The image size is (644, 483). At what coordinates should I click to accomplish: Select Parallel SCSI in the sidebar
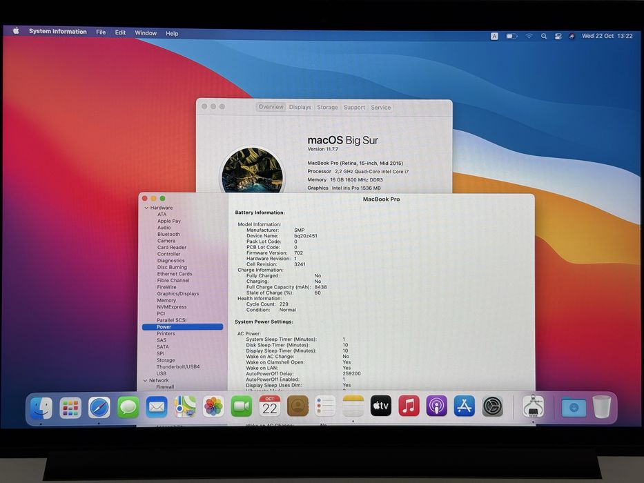click(172, 320)
